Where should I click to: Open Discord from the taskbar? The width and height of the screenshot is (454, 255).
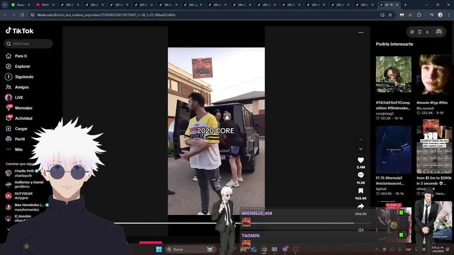pyautogui.click(x=285, y=249)
